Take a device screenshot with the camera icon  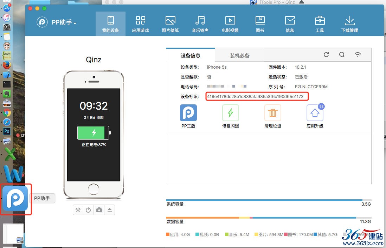pyautogui.click(x=99, y=210)
